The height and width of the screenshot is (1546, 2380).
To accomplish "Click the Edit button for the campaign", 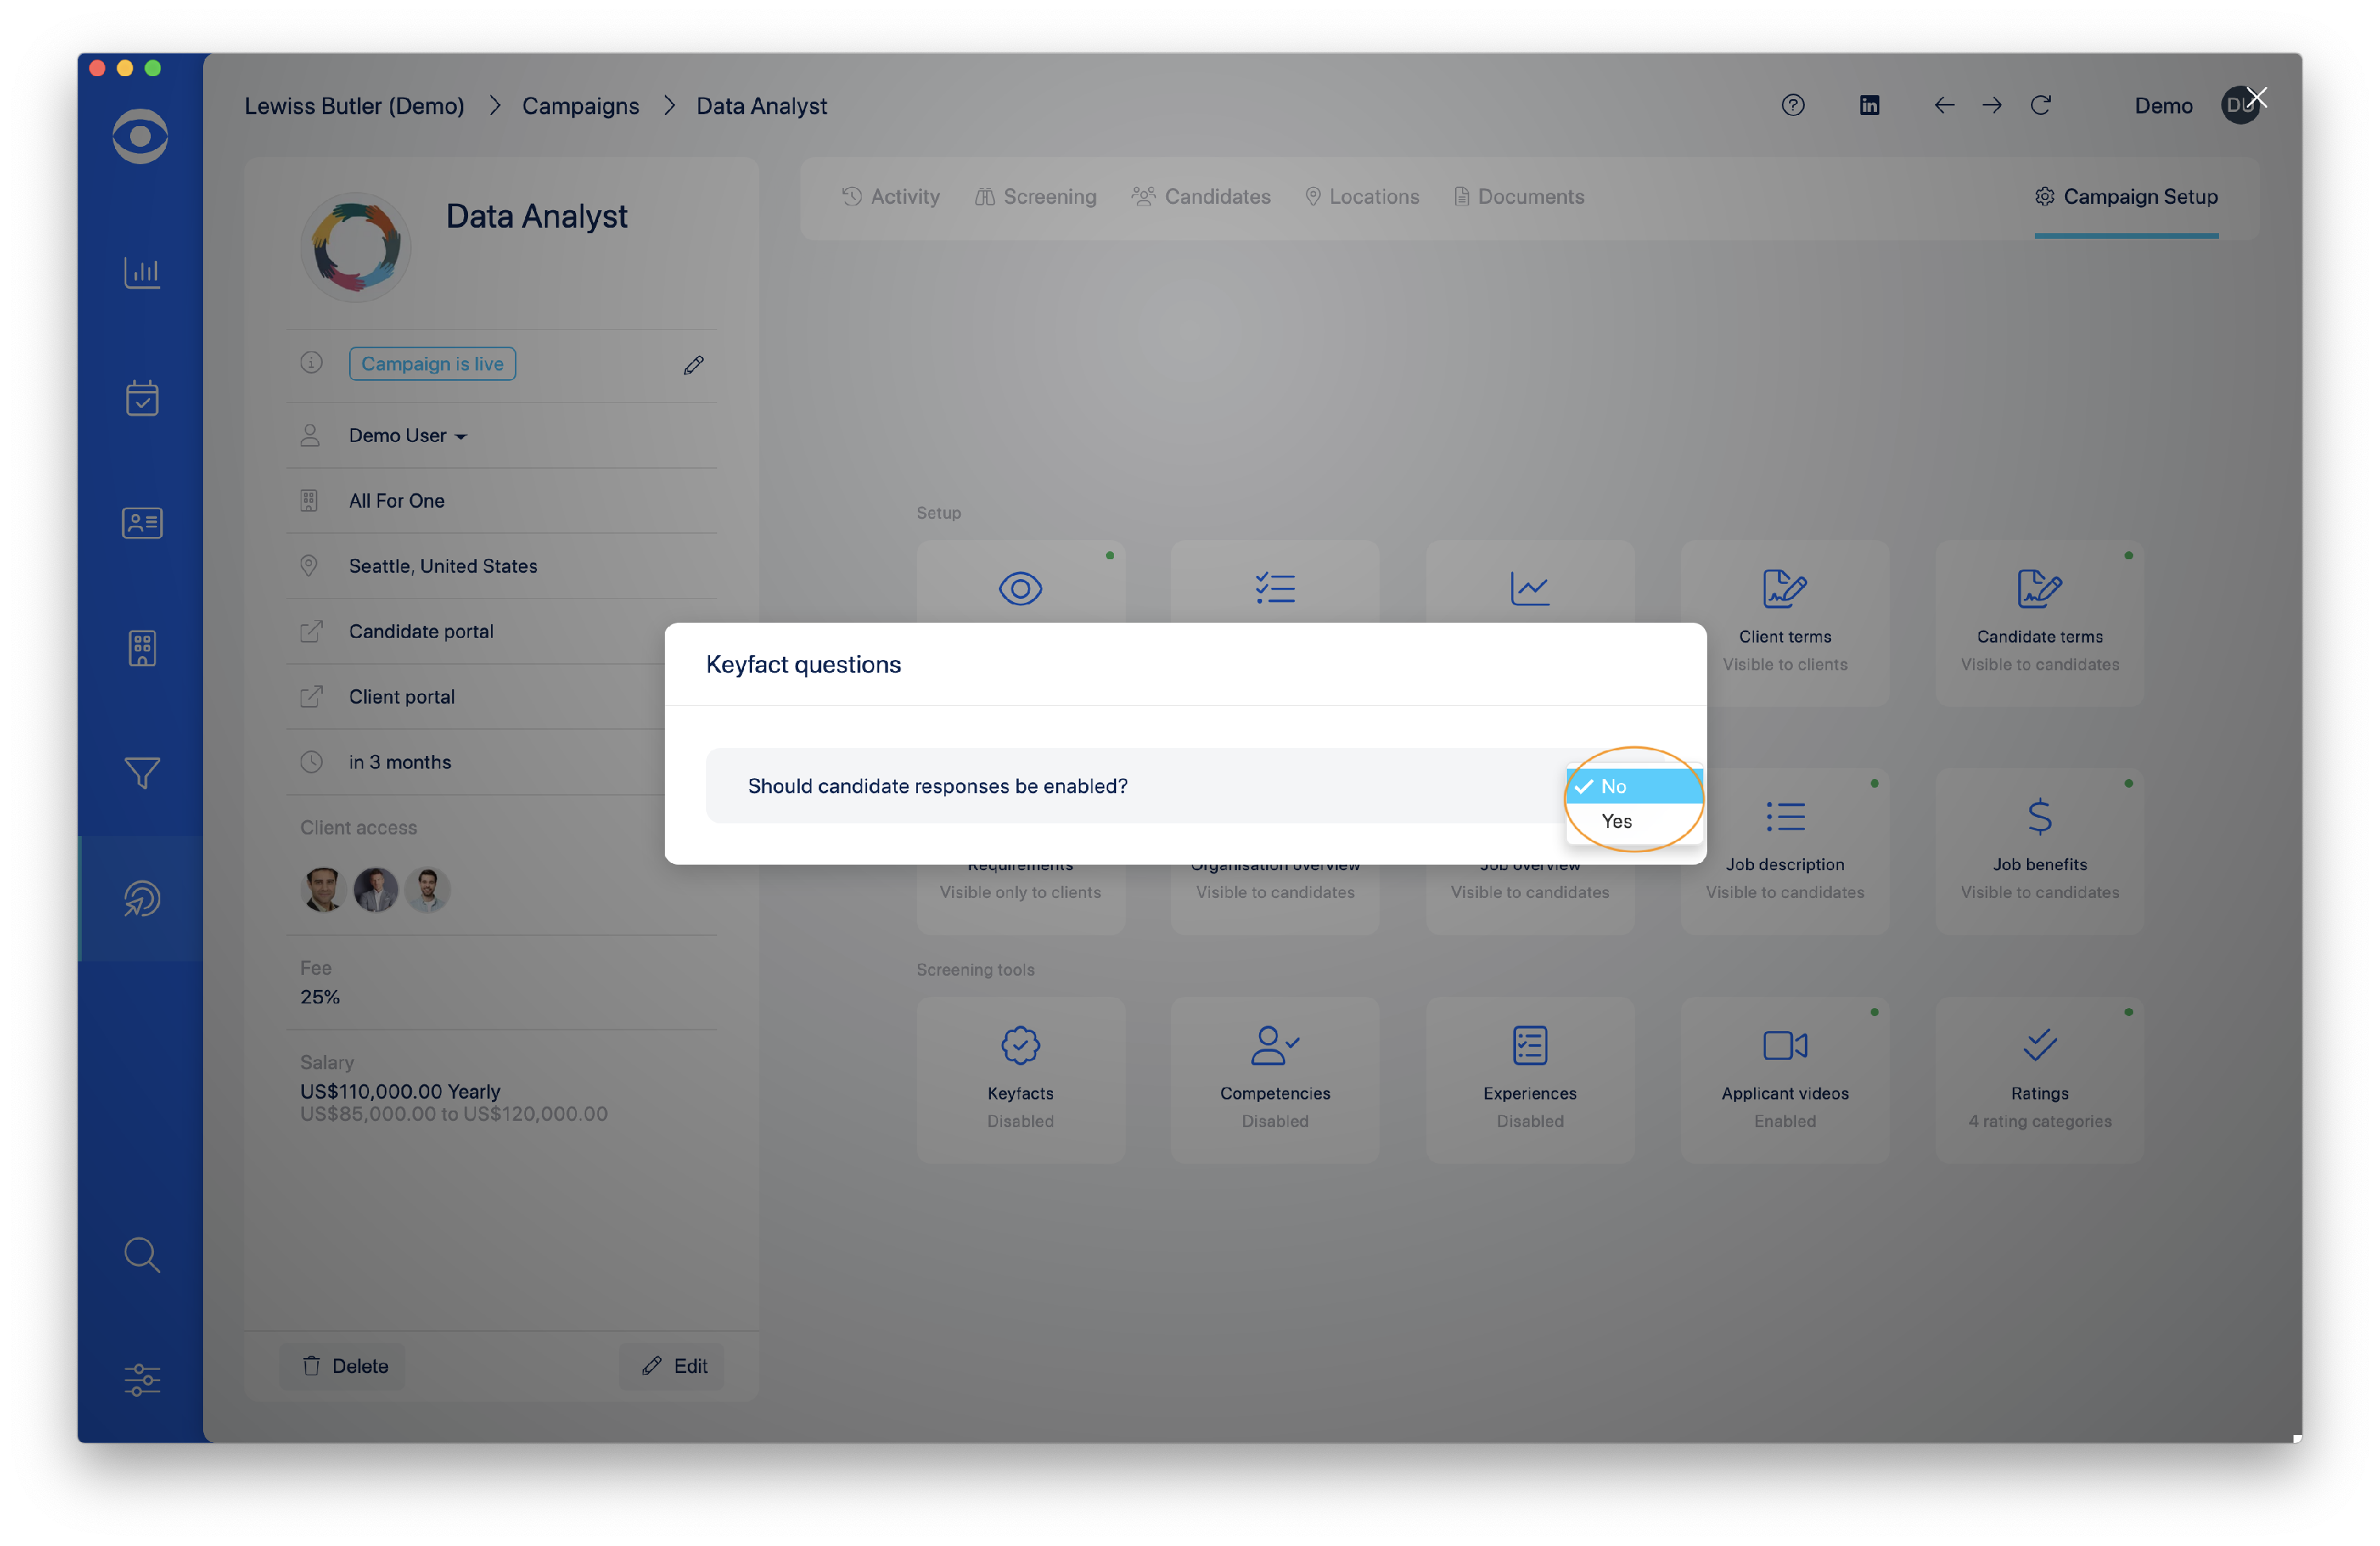I will (672, 1366).
